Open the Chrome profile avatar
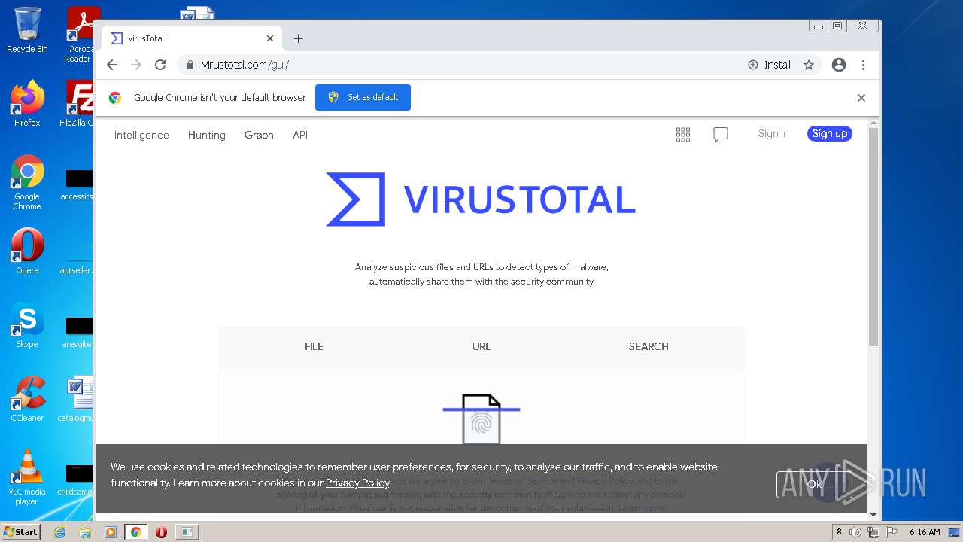 [839, 65]
